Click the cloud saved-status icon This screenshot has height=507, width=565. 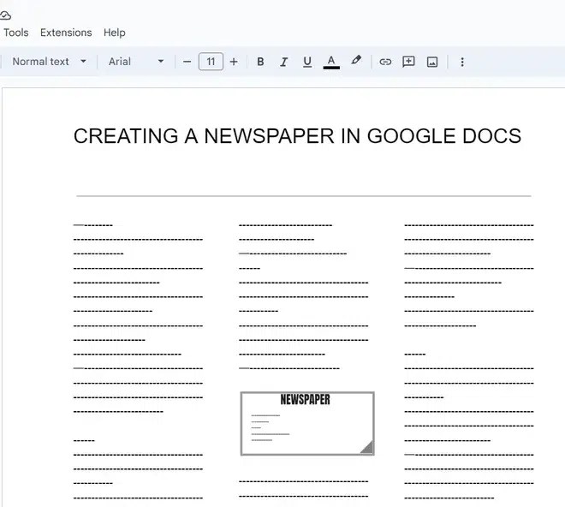click(x=5, y=15)
